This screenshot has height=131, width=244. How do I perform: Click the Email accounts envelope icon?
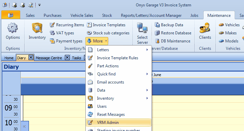tap(90, 82)
